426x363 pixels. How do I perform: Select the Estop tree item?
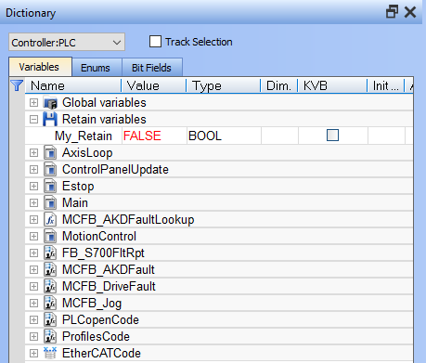coord(78,187)
